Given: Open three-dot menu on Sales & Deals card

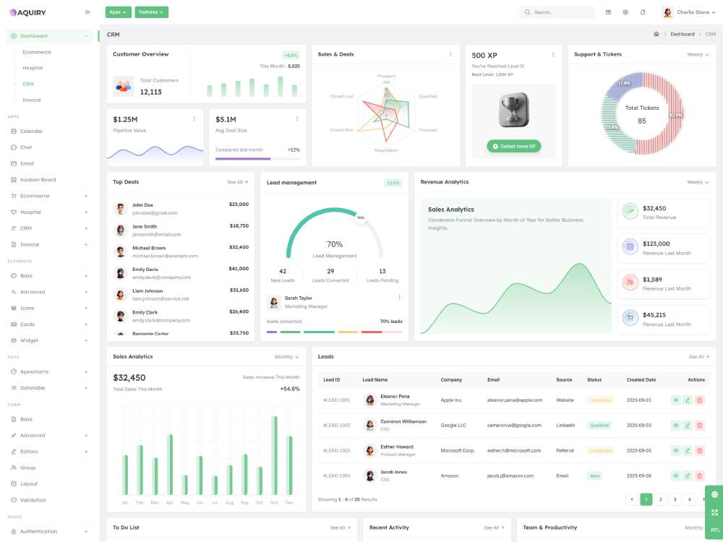Looking at the screenshot, I should tap(450, 54).
